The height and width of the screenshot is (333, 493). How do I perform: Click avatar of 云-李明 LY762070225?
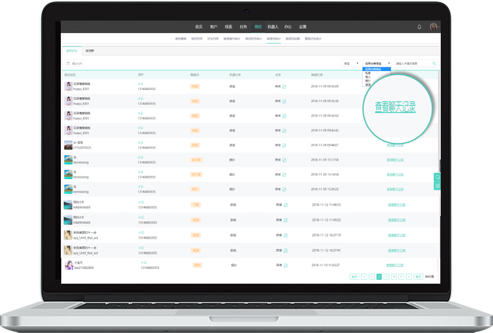click(x=68, y=145)
